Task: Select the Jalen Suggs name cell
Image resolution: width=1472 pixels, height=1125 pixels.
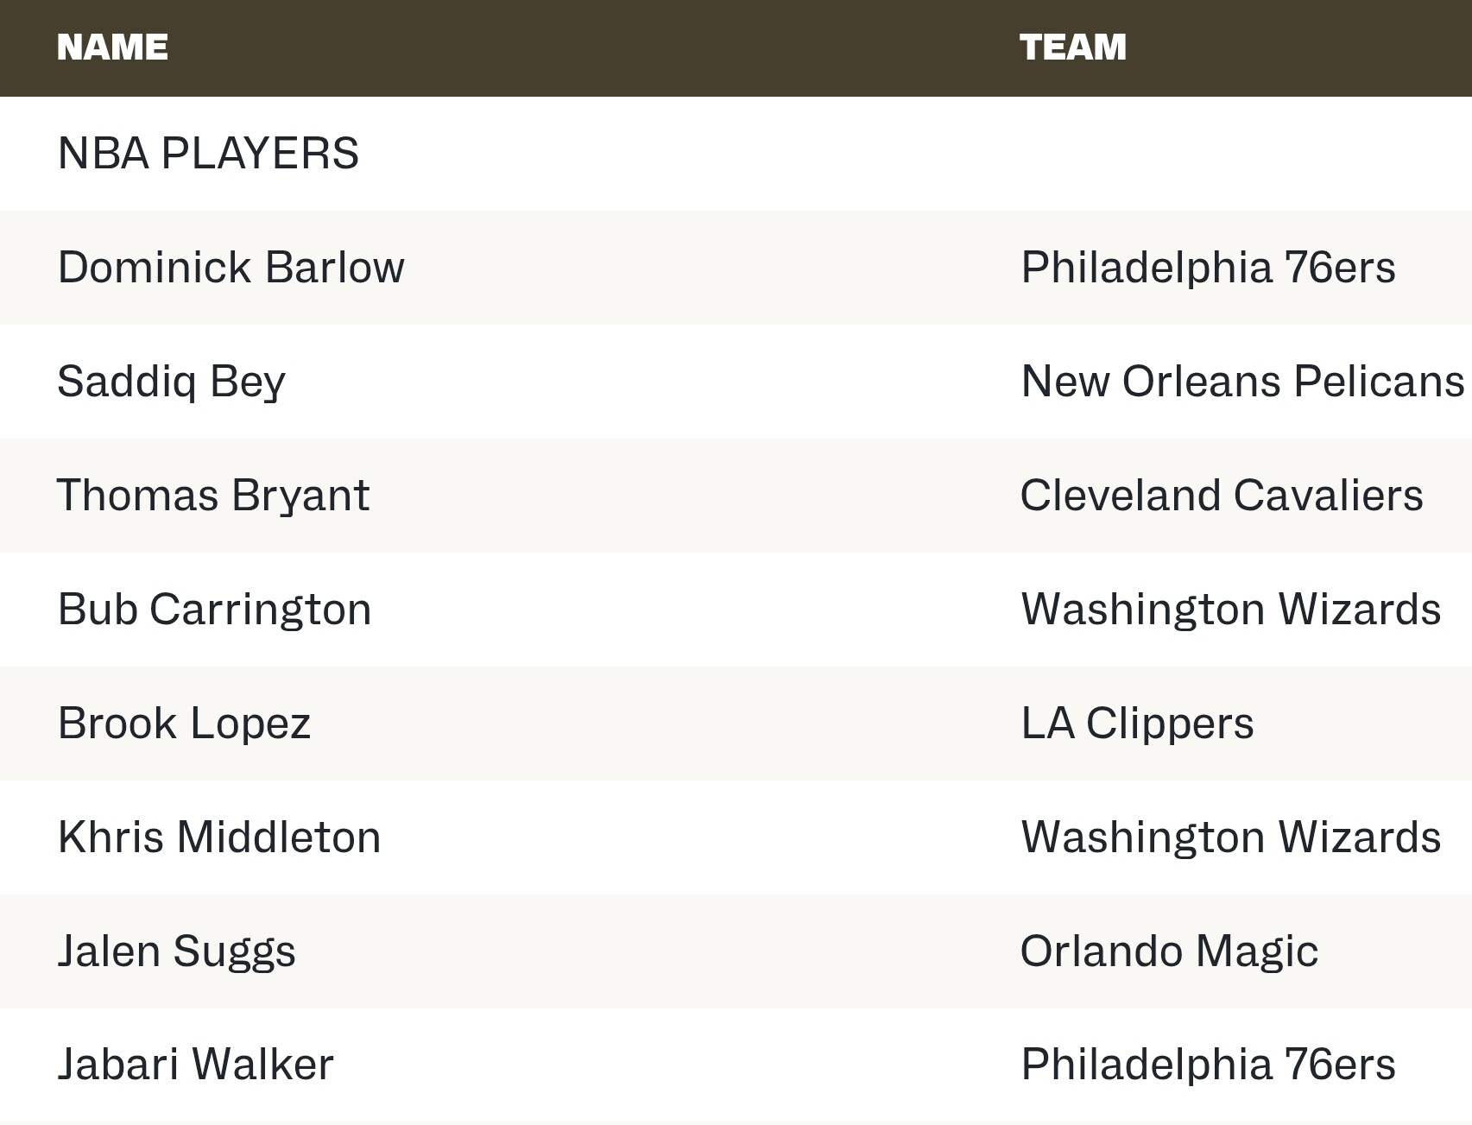Action: click(x=176, y=951)
